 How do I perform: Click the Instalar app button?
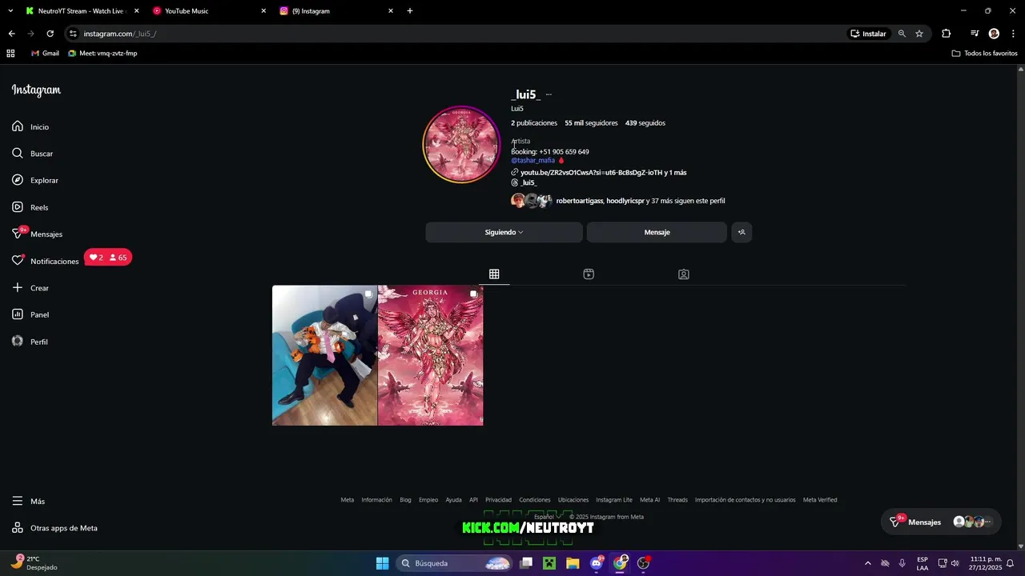[x=869, y=34]
